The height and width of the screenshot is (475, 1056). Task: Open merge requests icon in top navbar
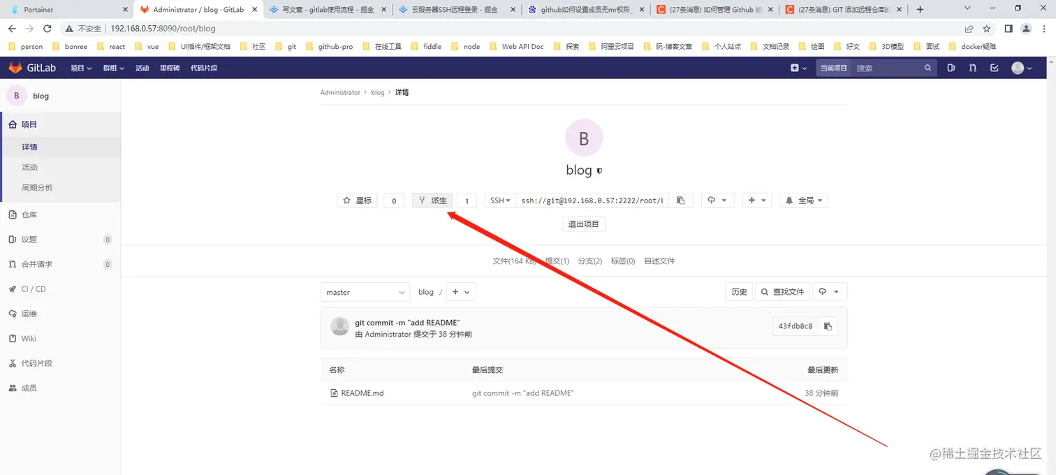coord(972,68)
